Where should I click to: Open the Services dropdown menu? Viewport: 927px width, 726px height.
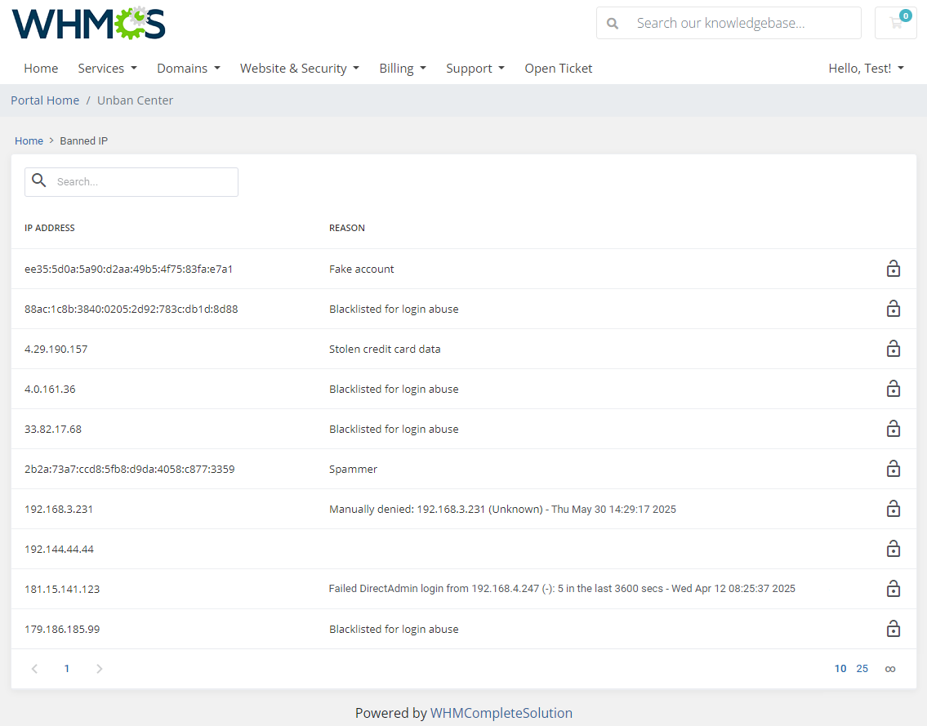tap(107, 68)
